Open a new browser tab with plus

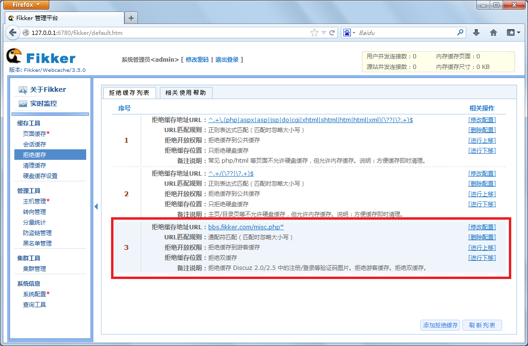tap(131, 18)
